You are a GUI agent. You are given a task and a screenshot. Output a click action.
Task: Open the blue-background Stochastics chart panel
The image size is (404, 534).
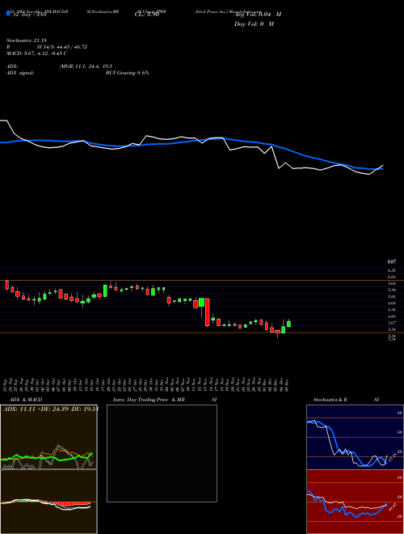point(355,437)
